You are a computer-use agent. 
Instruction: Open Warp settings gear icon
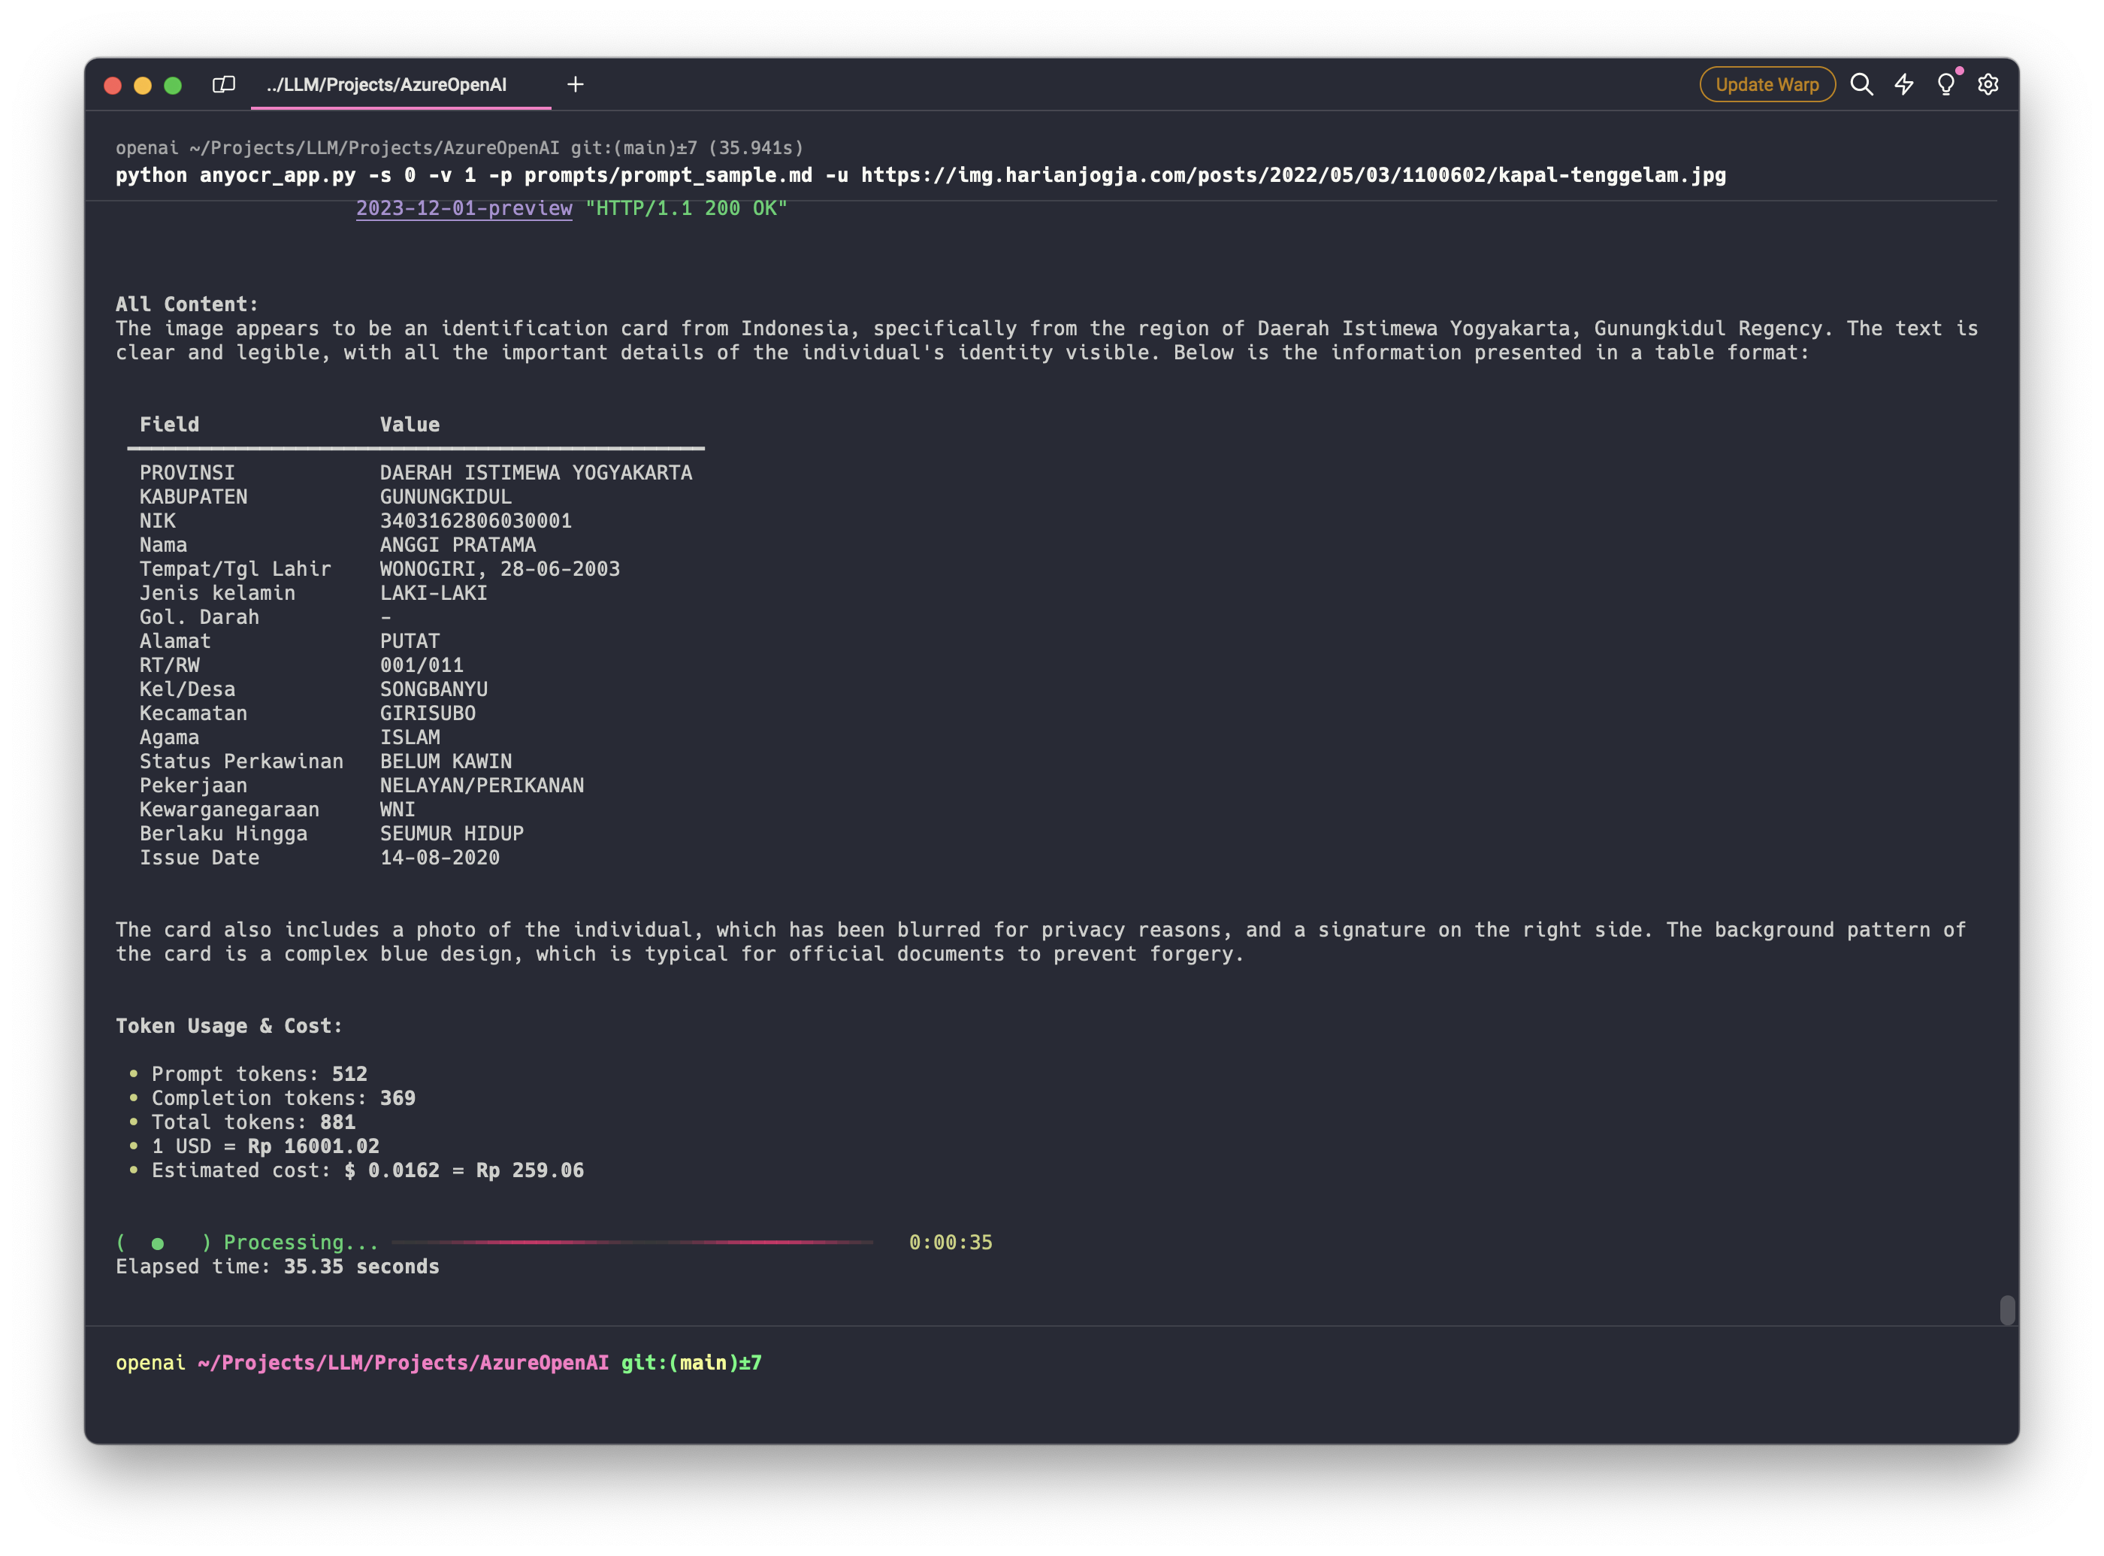(1988, 85)
